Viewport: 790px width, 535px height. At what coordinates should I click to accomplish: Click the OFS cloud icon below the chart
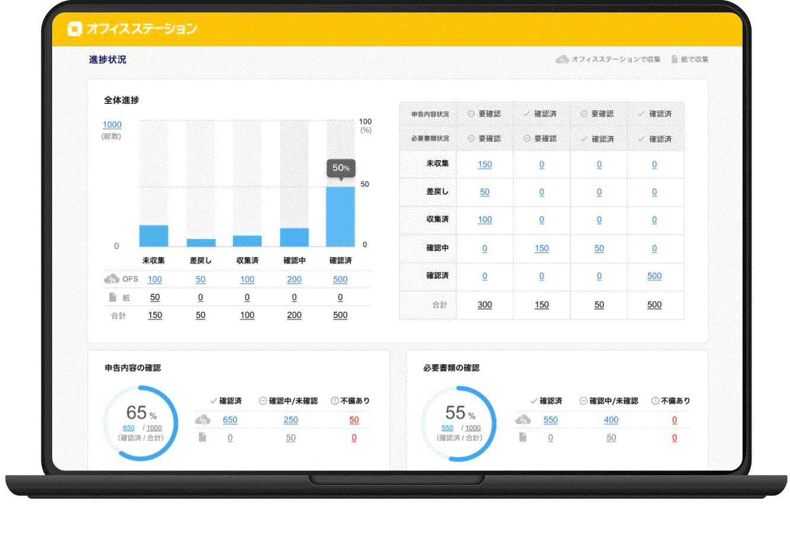tap(112, 279)
